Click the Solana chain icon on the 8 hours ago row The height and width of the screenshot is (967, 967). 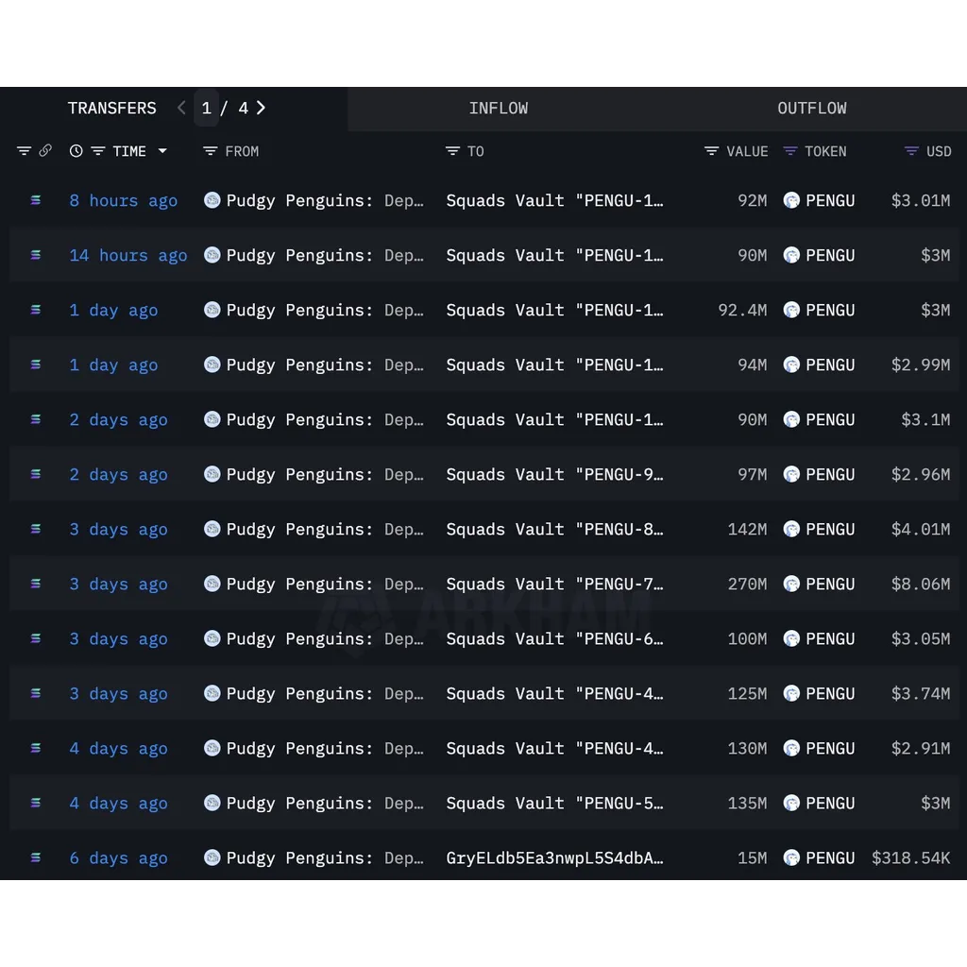pyautogui.click(x=36, y=200)
